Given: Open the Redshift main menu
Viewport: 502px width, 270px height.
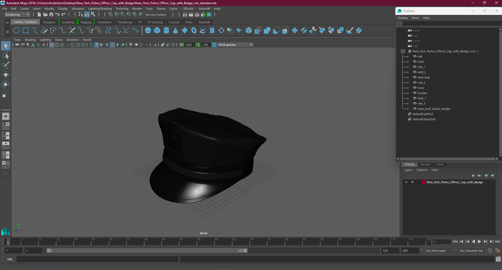Looking at the screenshot, I should tap(204, 9).
